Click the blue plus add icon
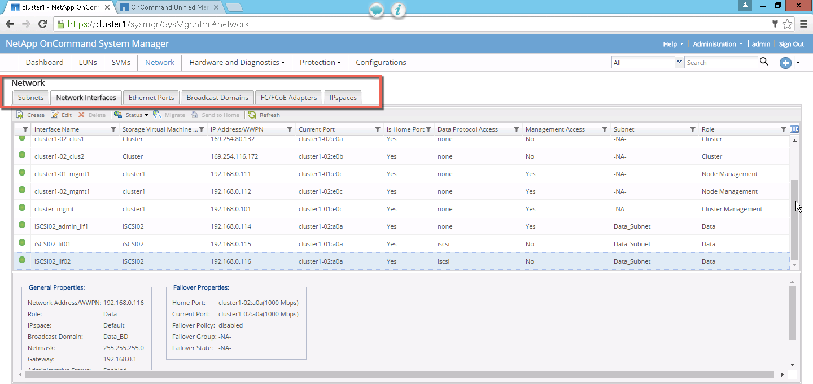Viewport: 813px width, 384px height. point(785,63)
